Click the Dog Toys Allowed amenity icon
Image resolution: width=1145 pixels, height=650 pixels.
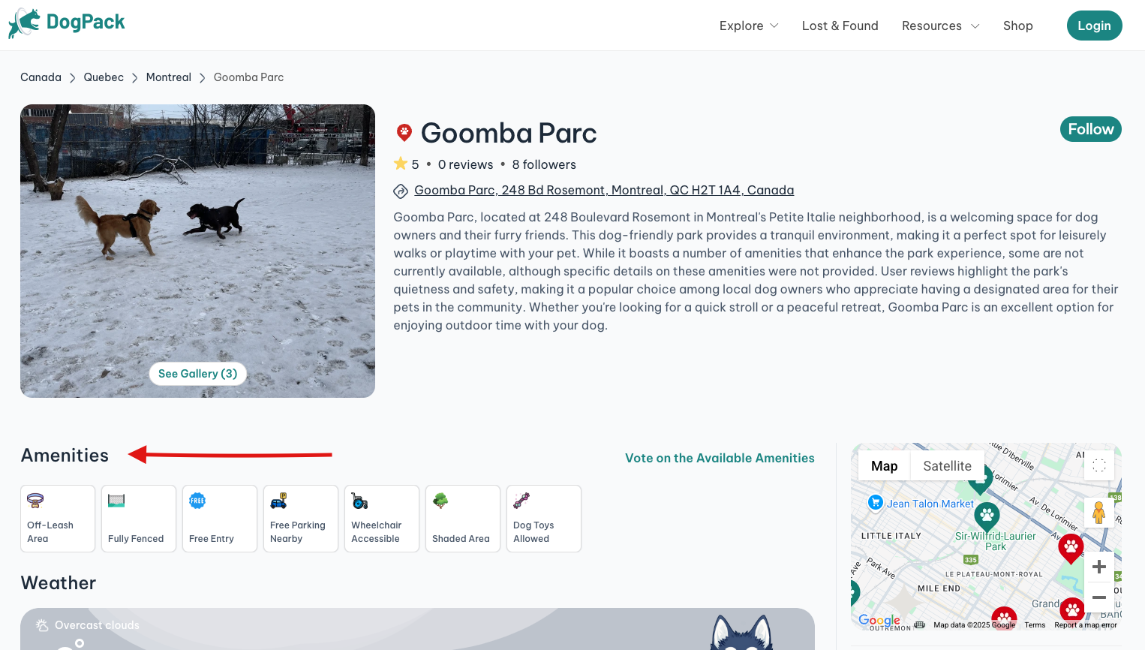(521, 500)
